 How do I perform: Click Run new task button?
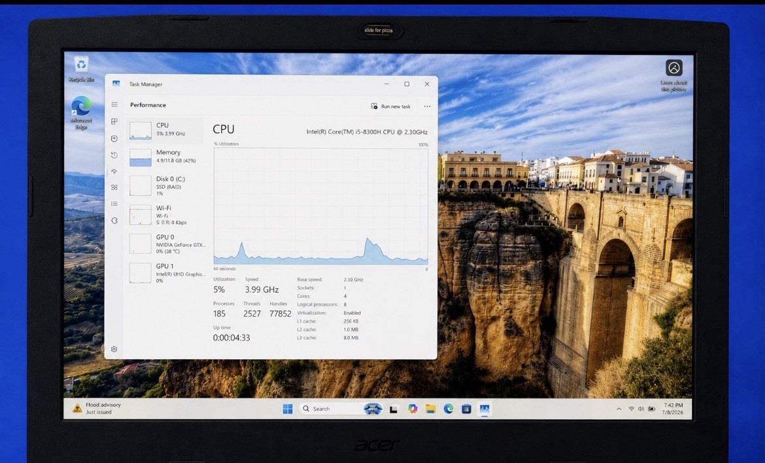[391, 106]
